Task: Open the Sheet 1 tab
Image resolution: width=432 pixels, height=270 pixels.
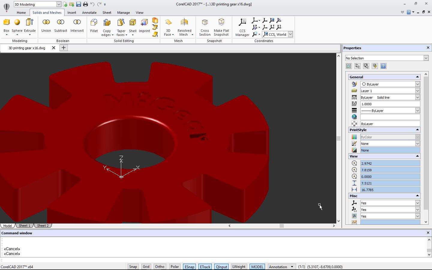Action: tap(24, 226)
